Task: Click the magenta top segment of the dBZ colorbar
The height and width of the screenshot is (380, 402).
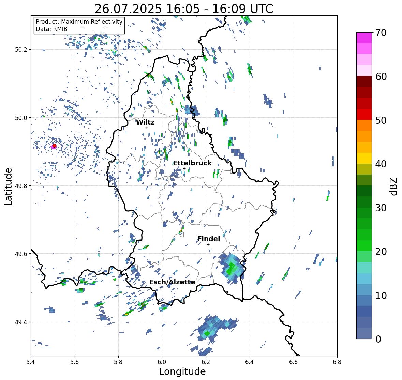Action: click(x=364, y=38)
